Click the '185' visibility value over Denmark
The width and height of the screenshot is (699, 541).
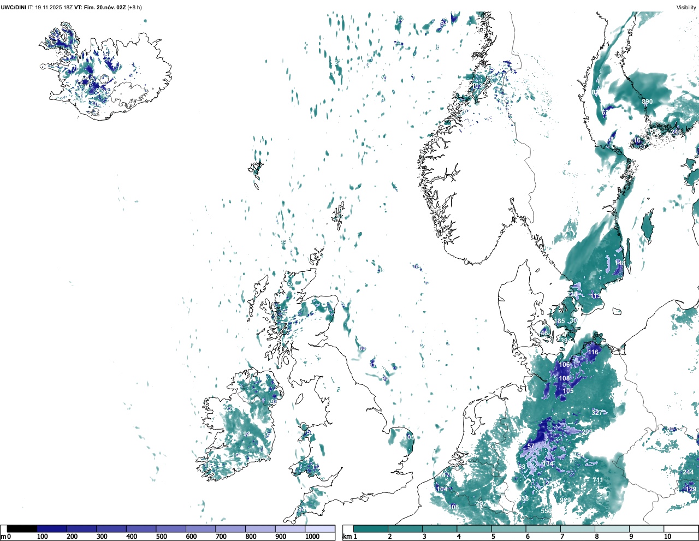click(560, 322)
